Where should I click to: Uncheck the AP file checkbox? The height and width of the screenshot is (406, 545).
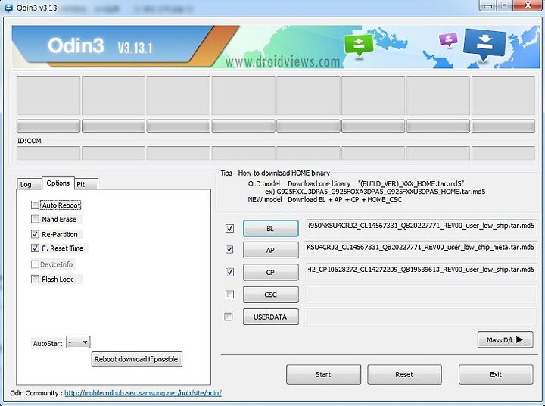click(x=229, y=249)
